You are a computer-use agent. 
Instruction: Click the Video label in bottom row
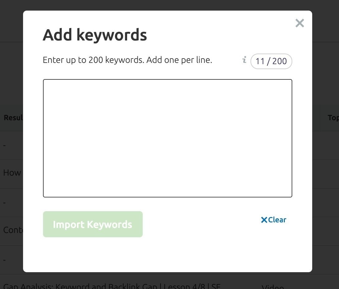tap(272, 287)
